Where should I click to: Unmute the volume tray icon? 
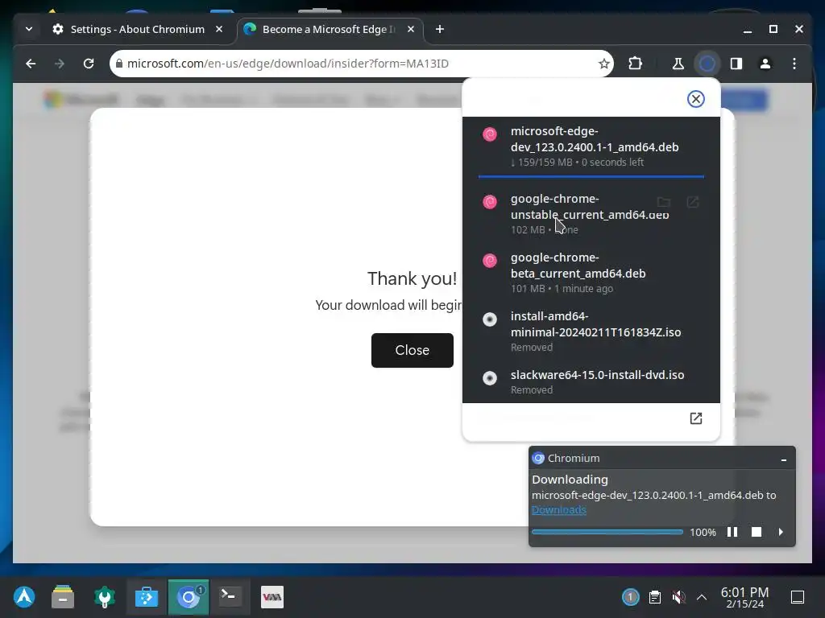(x=678, y=597)
